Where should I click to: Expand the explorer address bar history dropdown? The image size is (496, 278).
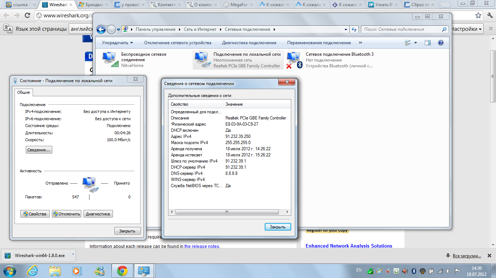coord(346,29)
